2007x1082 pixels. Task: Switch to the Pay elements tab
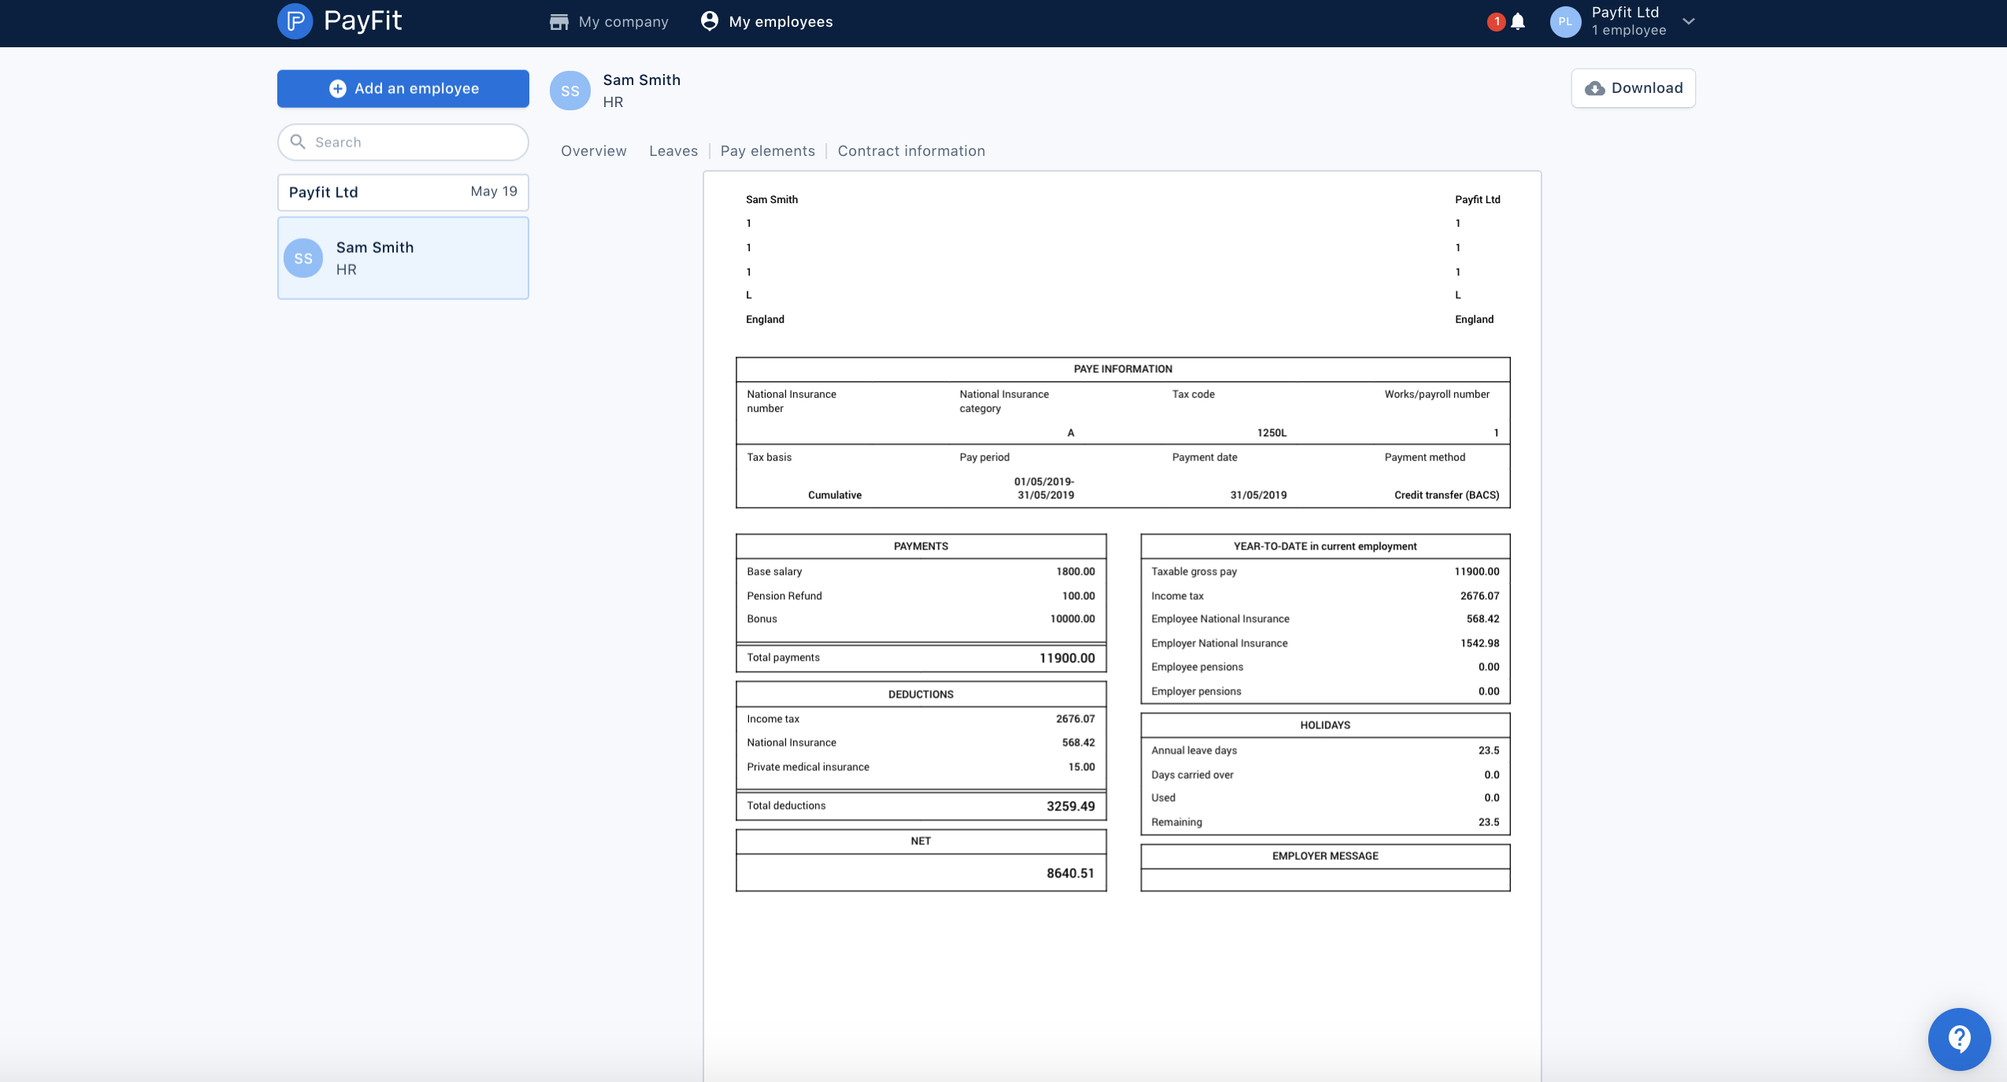(x=768, y=151)
